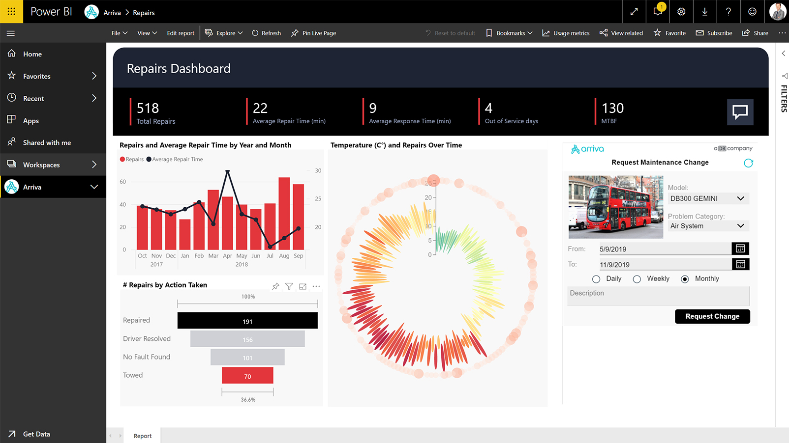Image resolution: width=789 pixels, height=443 pixels.
Task: Subscribe to this report
Action: [714, 33]
